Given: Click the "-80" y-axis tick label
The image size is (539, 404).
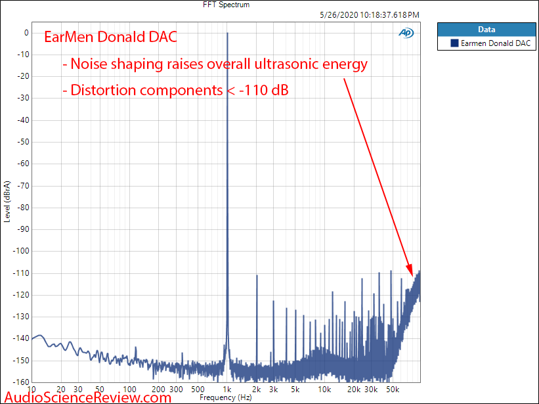Looking at the screenshot, I should point(24,208).
